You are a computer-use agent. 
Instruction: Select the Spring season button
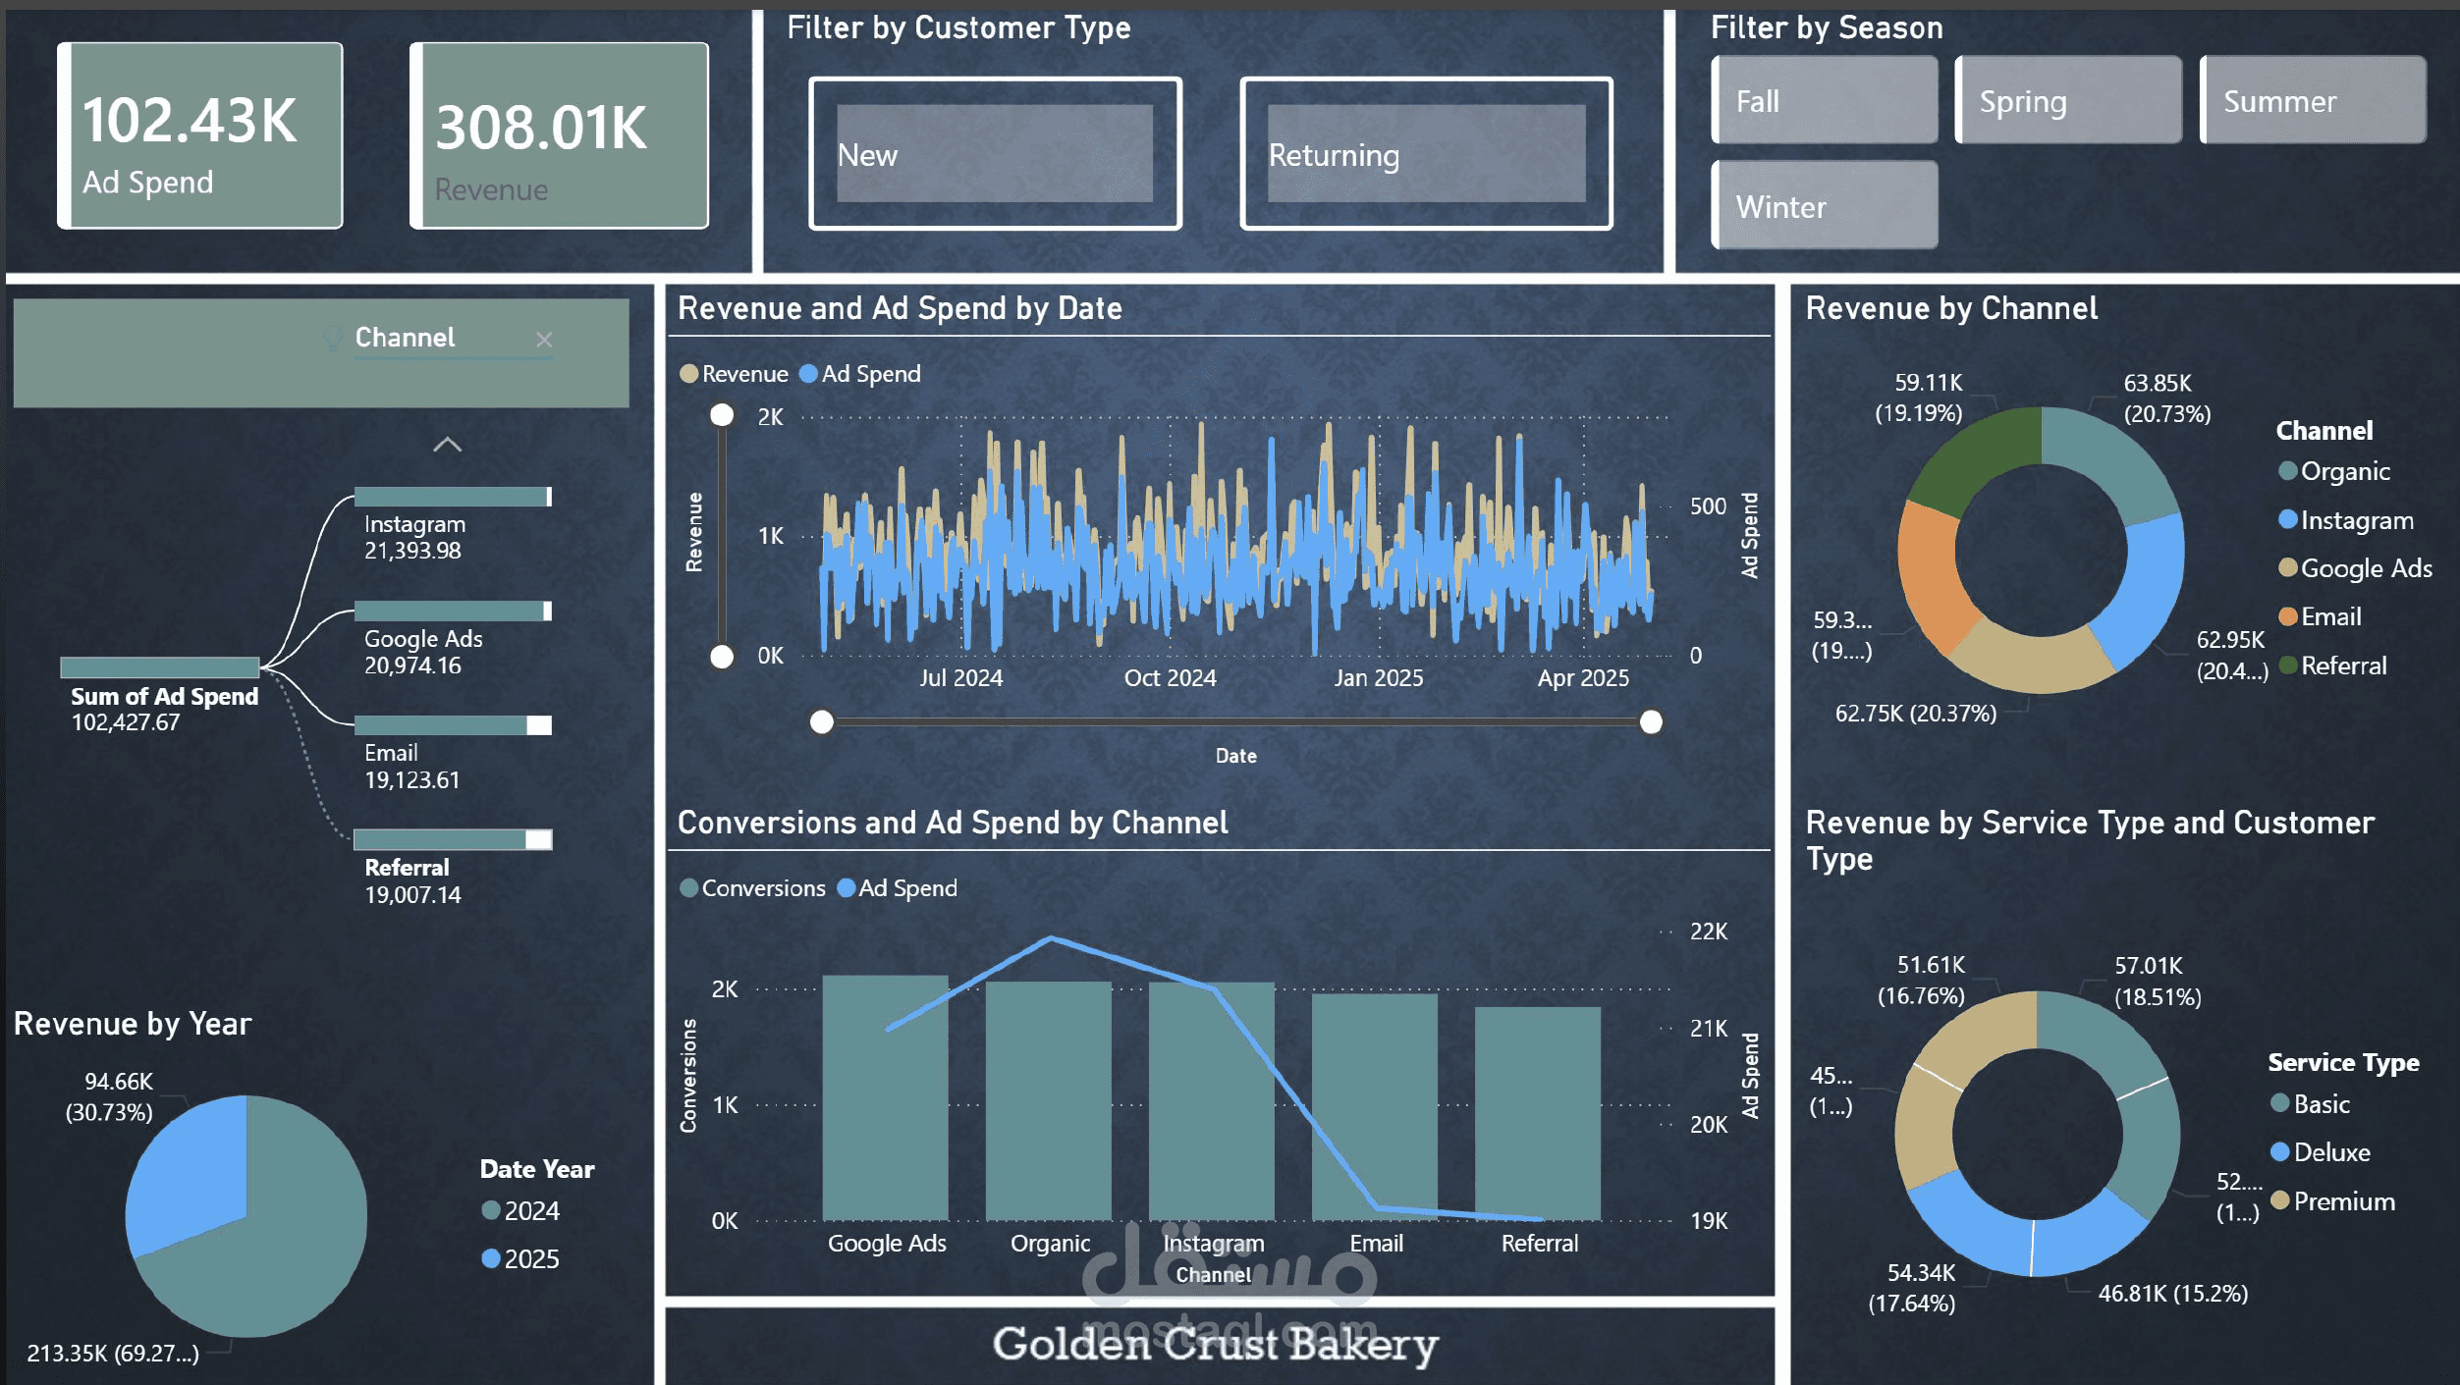pos(2068,99)
